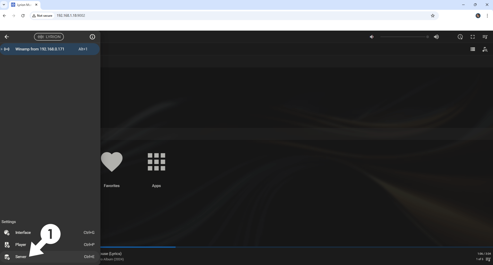Open Interface settings

(x=23, y=233)
